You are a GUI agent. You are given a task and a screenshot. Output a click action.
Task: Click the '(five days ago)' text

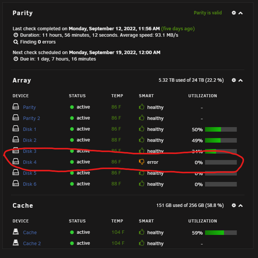point(178,29)
